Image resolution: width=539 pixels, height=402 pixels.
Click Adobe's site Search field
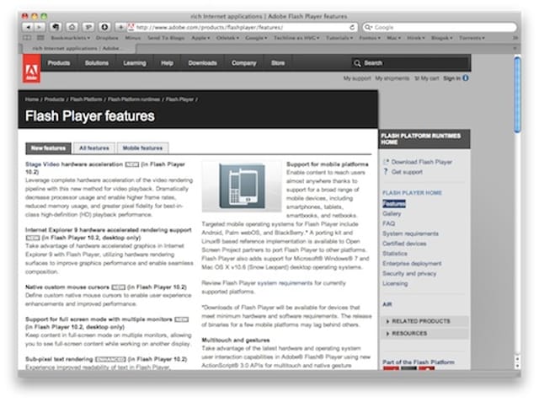[411, 63]
